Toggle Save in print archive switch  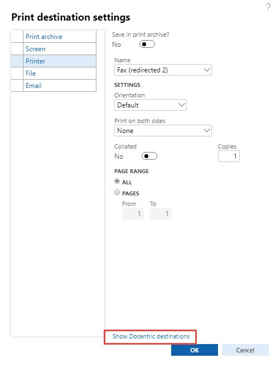(x=147, y=44)
